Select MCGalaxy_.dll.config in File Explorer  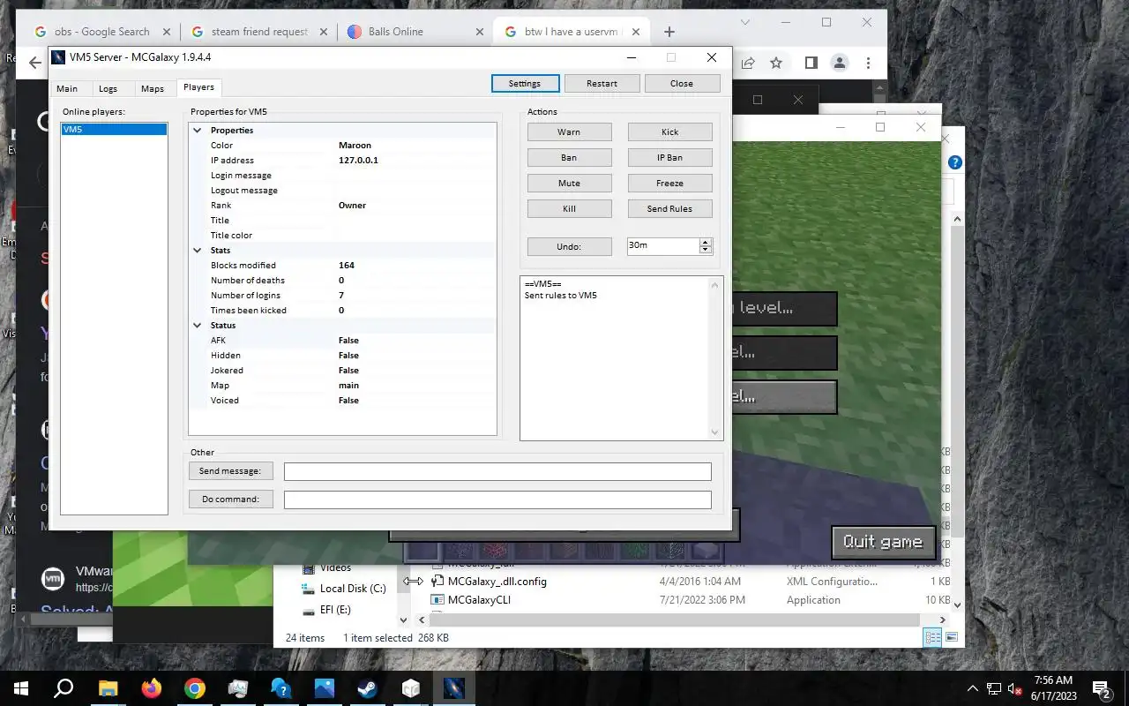tap(497, 582)
